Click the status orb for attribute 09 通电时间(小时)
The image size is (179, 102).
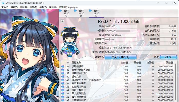[63, 73]
